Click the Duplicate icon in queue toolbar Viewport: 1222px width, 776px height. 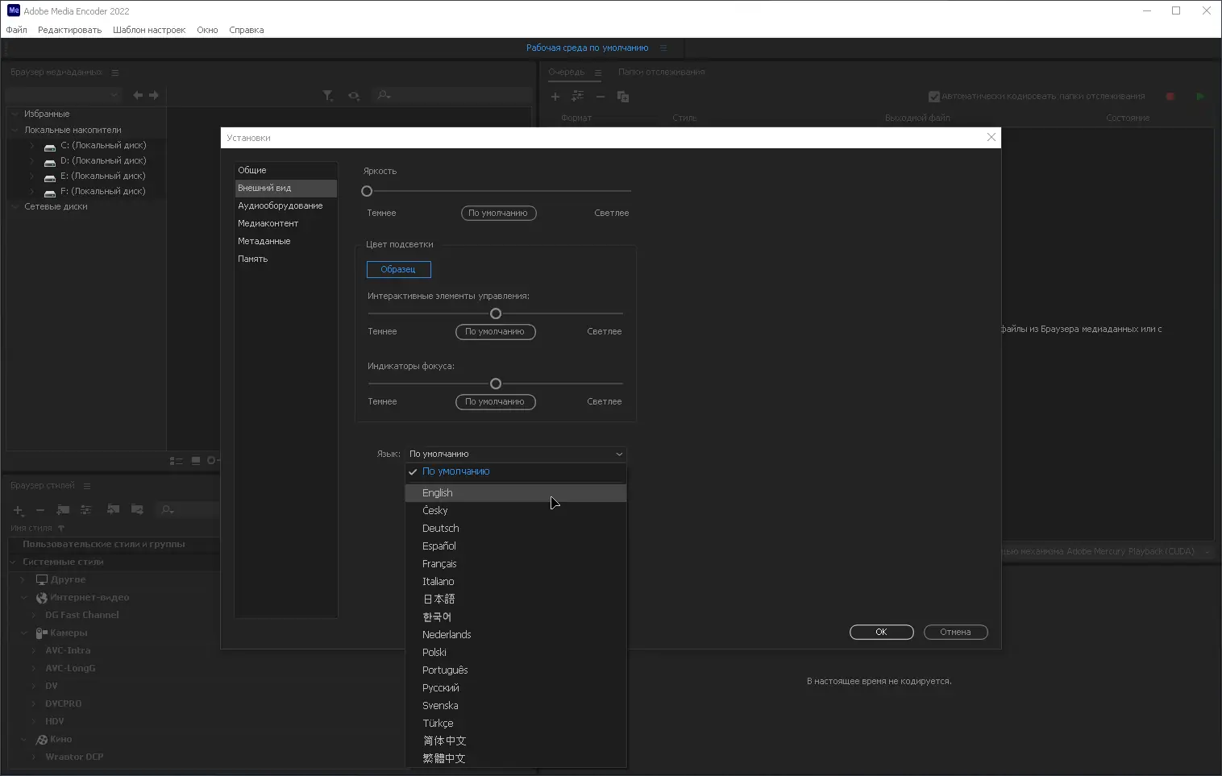tap(623, 97)
